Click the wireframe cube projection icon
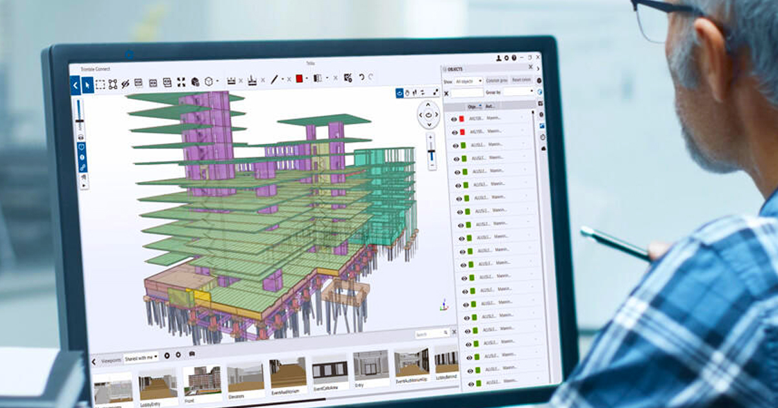Viewport: 778px width, 408px height. tap(209, 82)
